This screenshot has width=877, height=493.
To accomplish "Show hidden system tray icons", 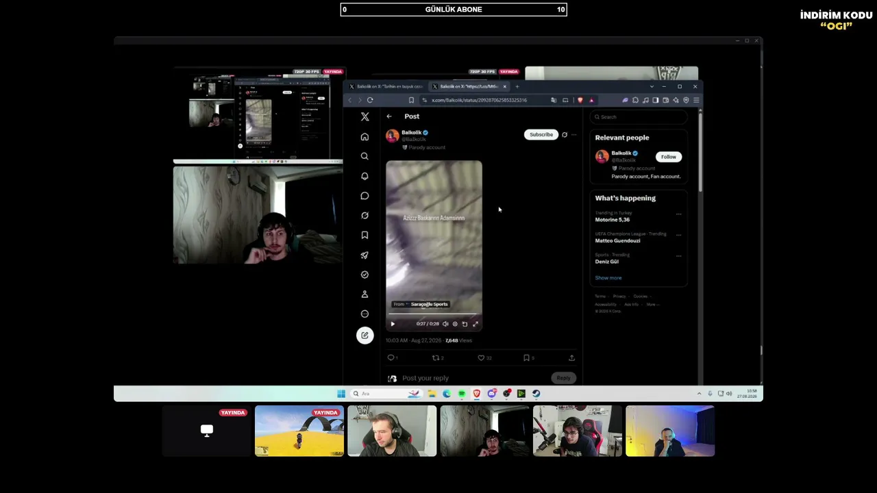I will (x=699, y=394).
